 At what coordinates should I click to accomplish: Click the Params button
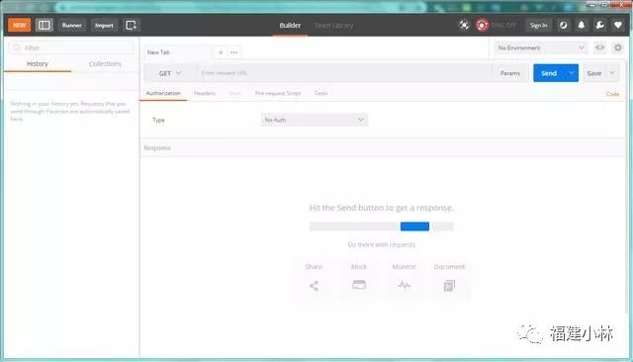pyautogui.click(x=510, y=73)
